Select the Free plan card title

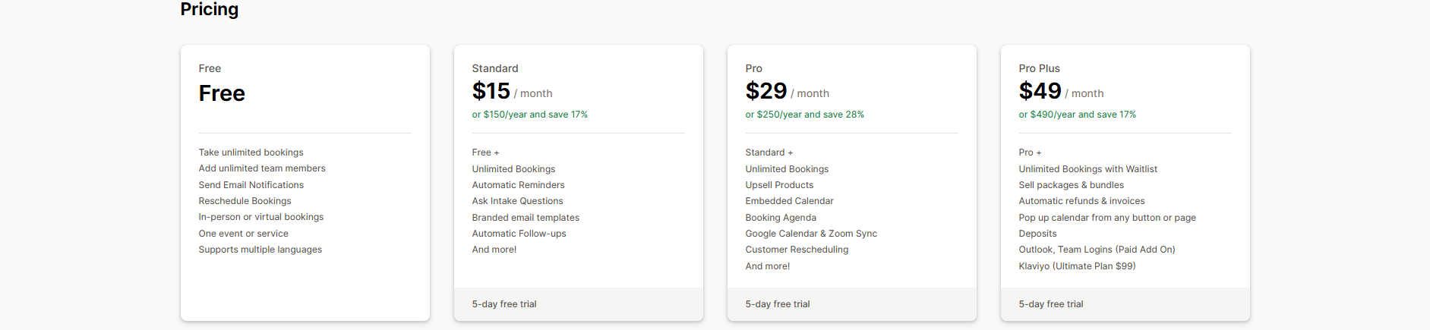tap(222, 93)
